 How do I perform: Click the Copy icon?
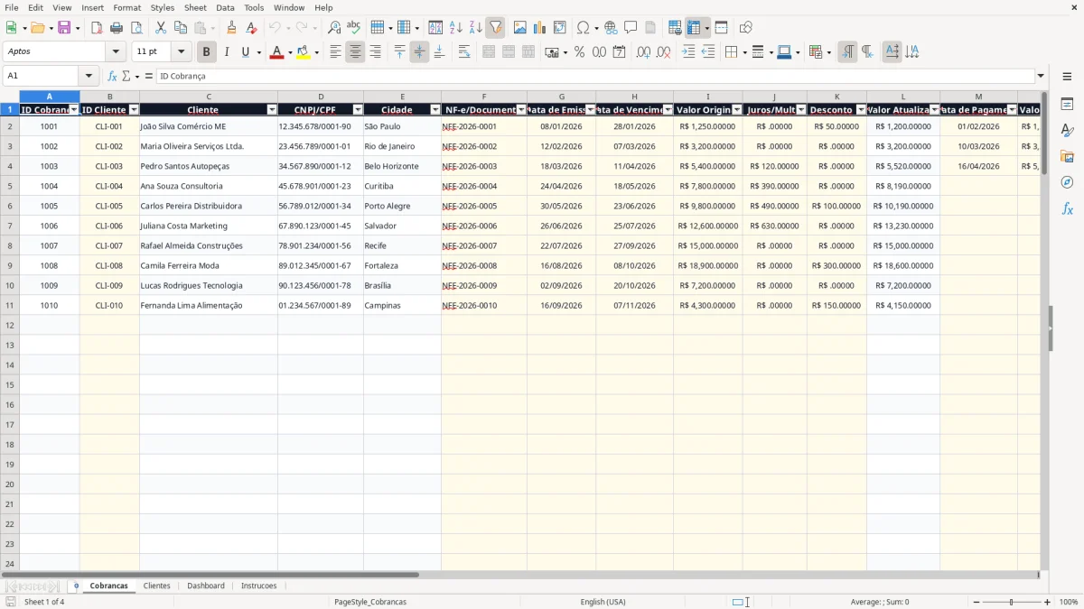tap(181, 28)
